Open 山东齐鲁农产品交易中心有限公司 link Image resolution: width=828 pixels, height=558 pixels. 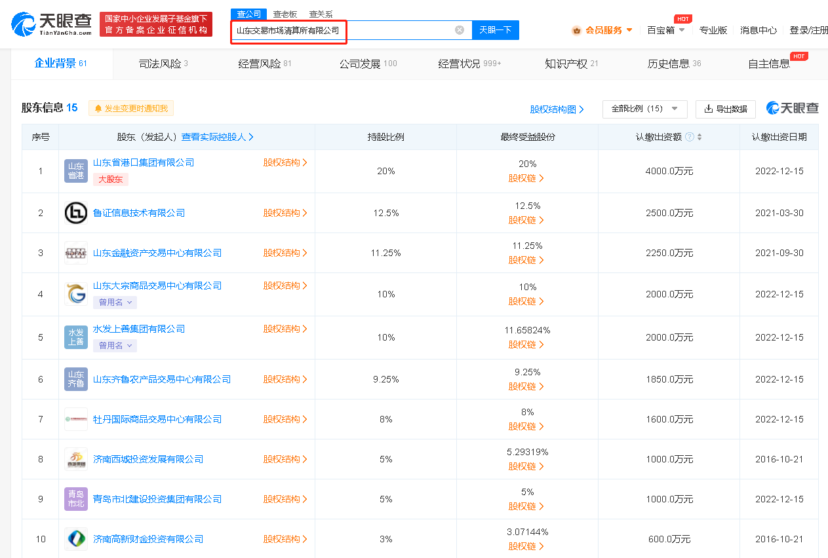[x=162, y=379]
